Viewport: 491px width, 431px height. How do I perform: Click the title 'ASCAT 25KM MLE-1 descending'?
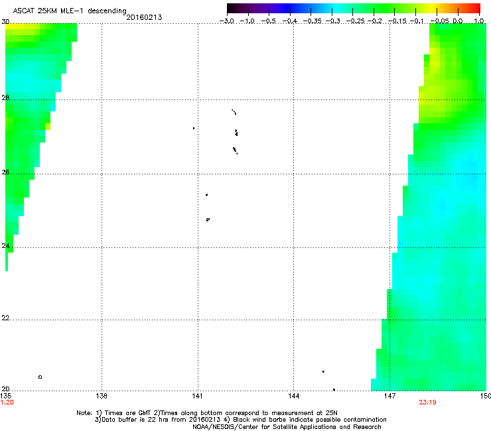[x=70, y=11]
